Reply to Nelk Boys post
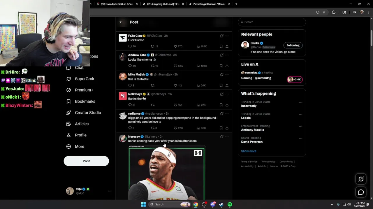 click(130, 105)
